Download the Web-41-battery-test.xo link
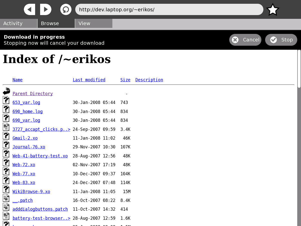301x226 pixels. 40,156
